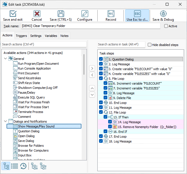Click the Shutdown Computer/Log Off icon
Image resolution: width=187 pixels, height=174 pixels.
(x=15, y=87)
